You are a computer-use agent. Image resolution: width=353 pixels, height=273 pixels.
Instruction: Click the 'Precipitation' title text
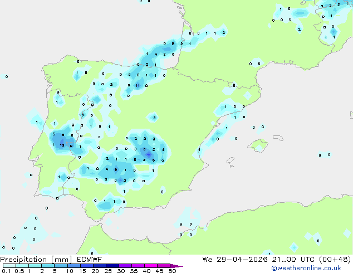click(23, 260)
